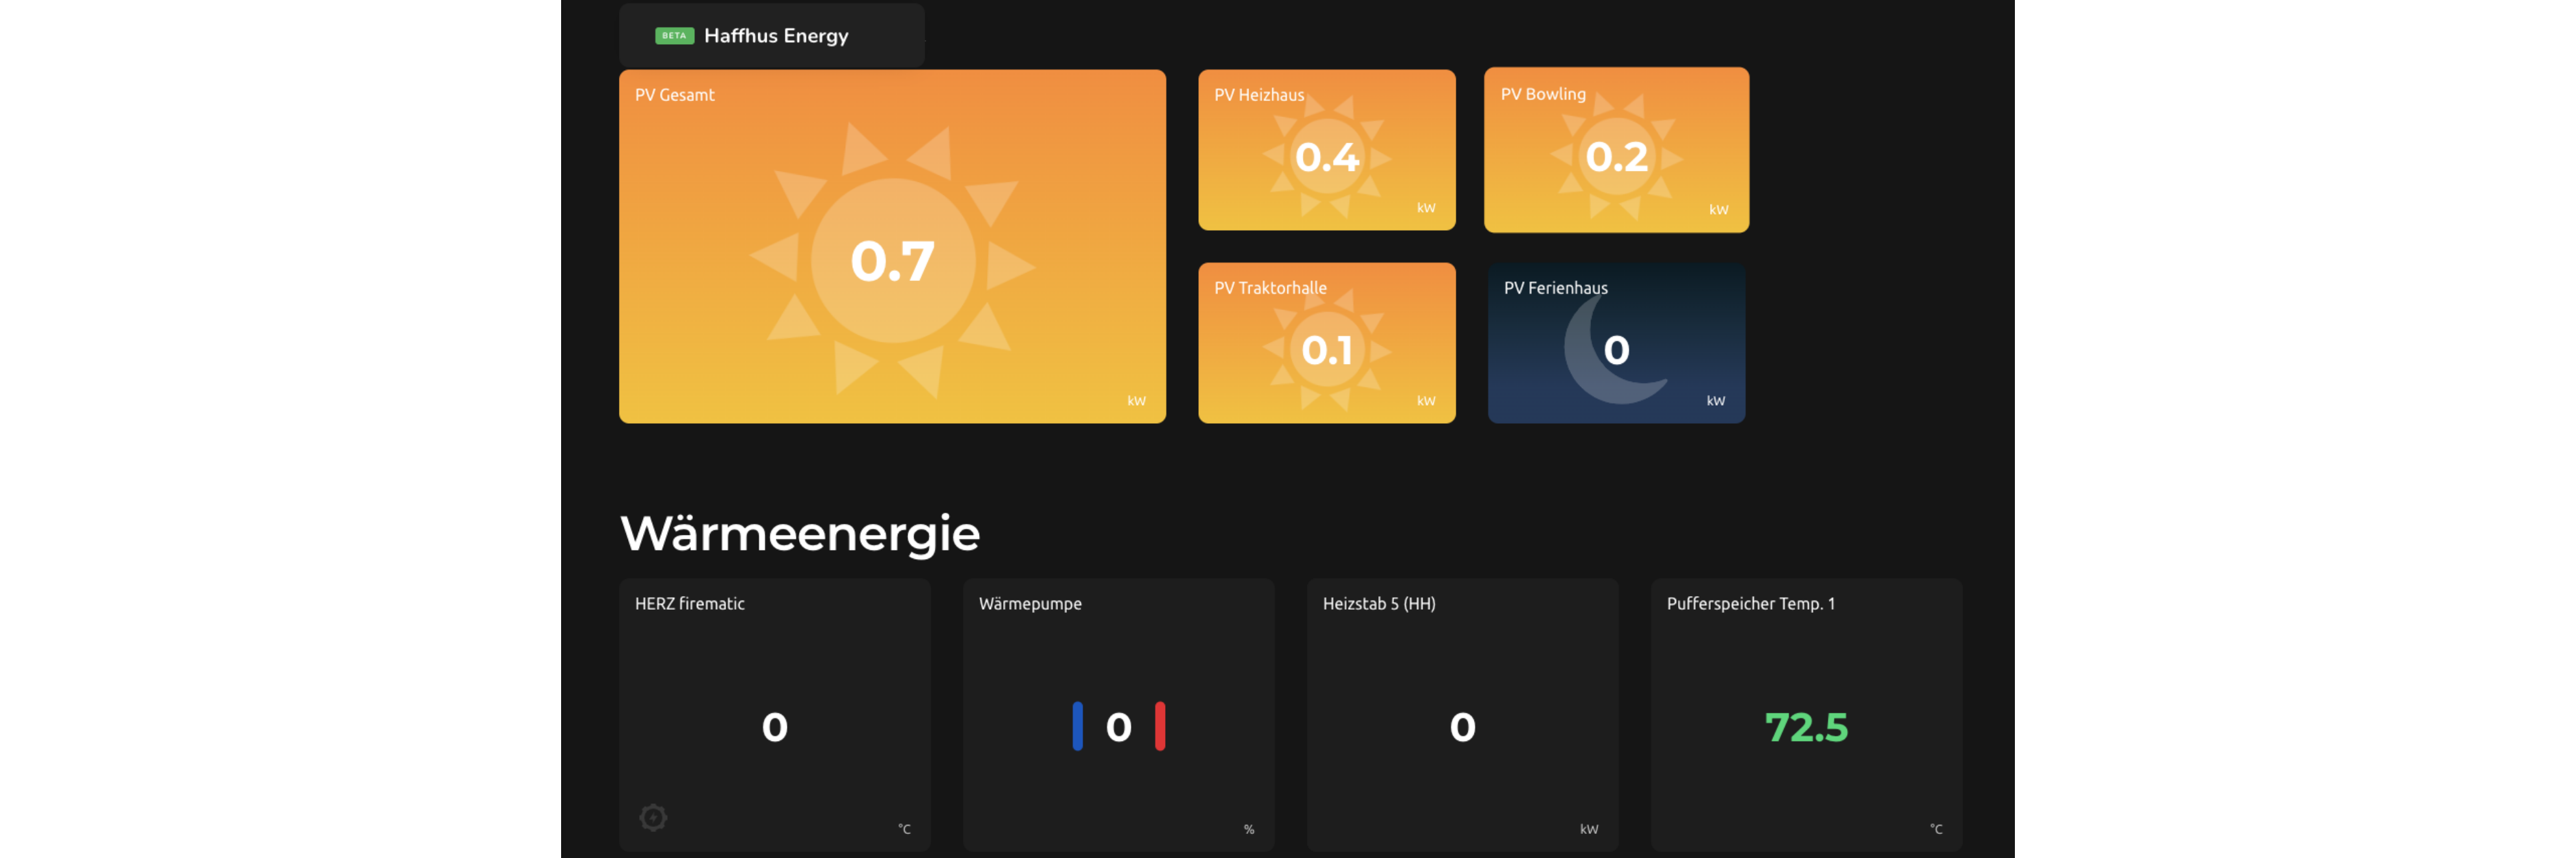Open the HERZ firematic card
This screenshot has width=2576, height=858.
[775, 714]
